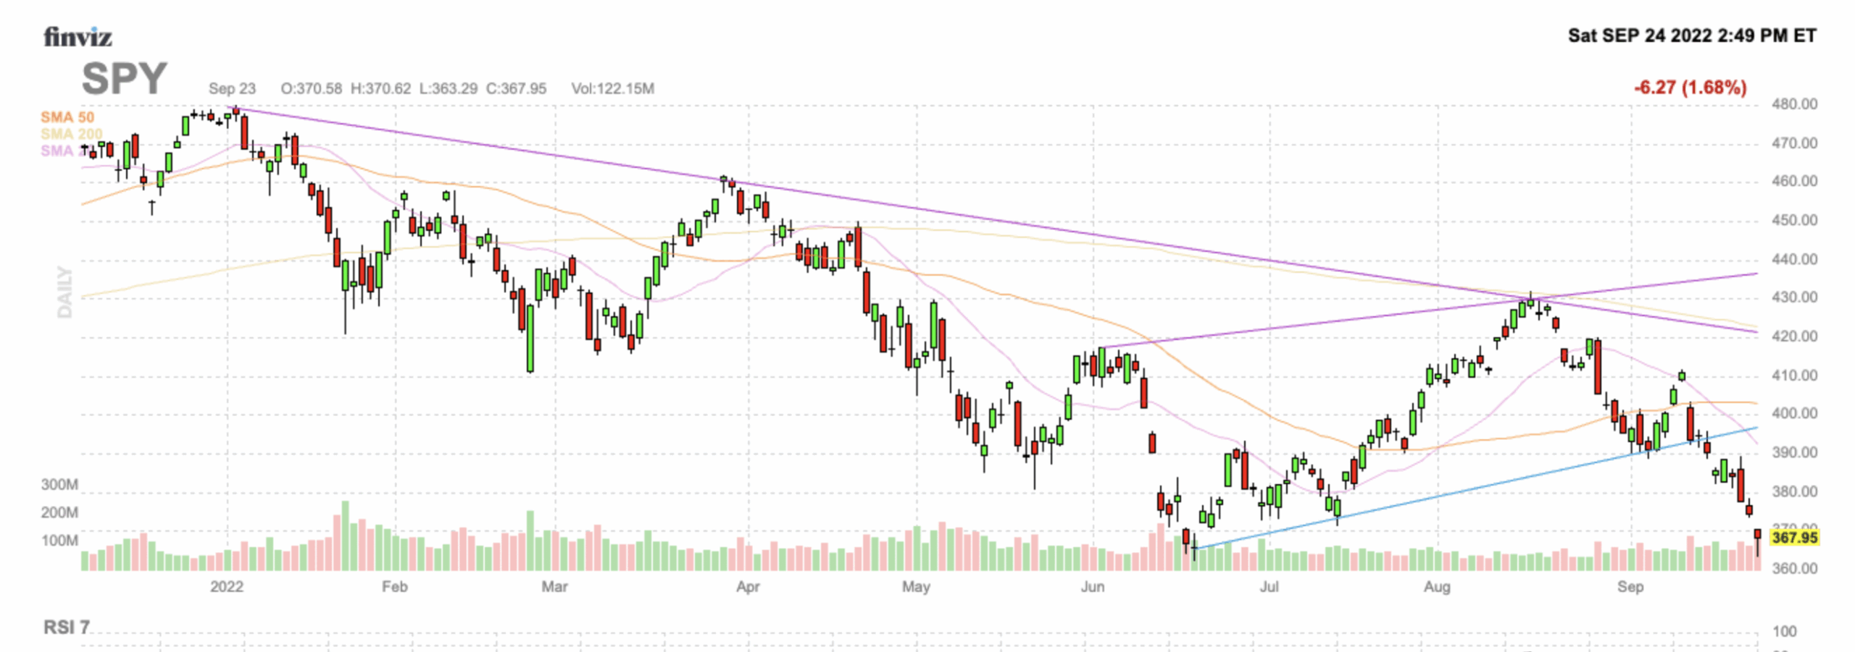Click the finviz logo

78,36
